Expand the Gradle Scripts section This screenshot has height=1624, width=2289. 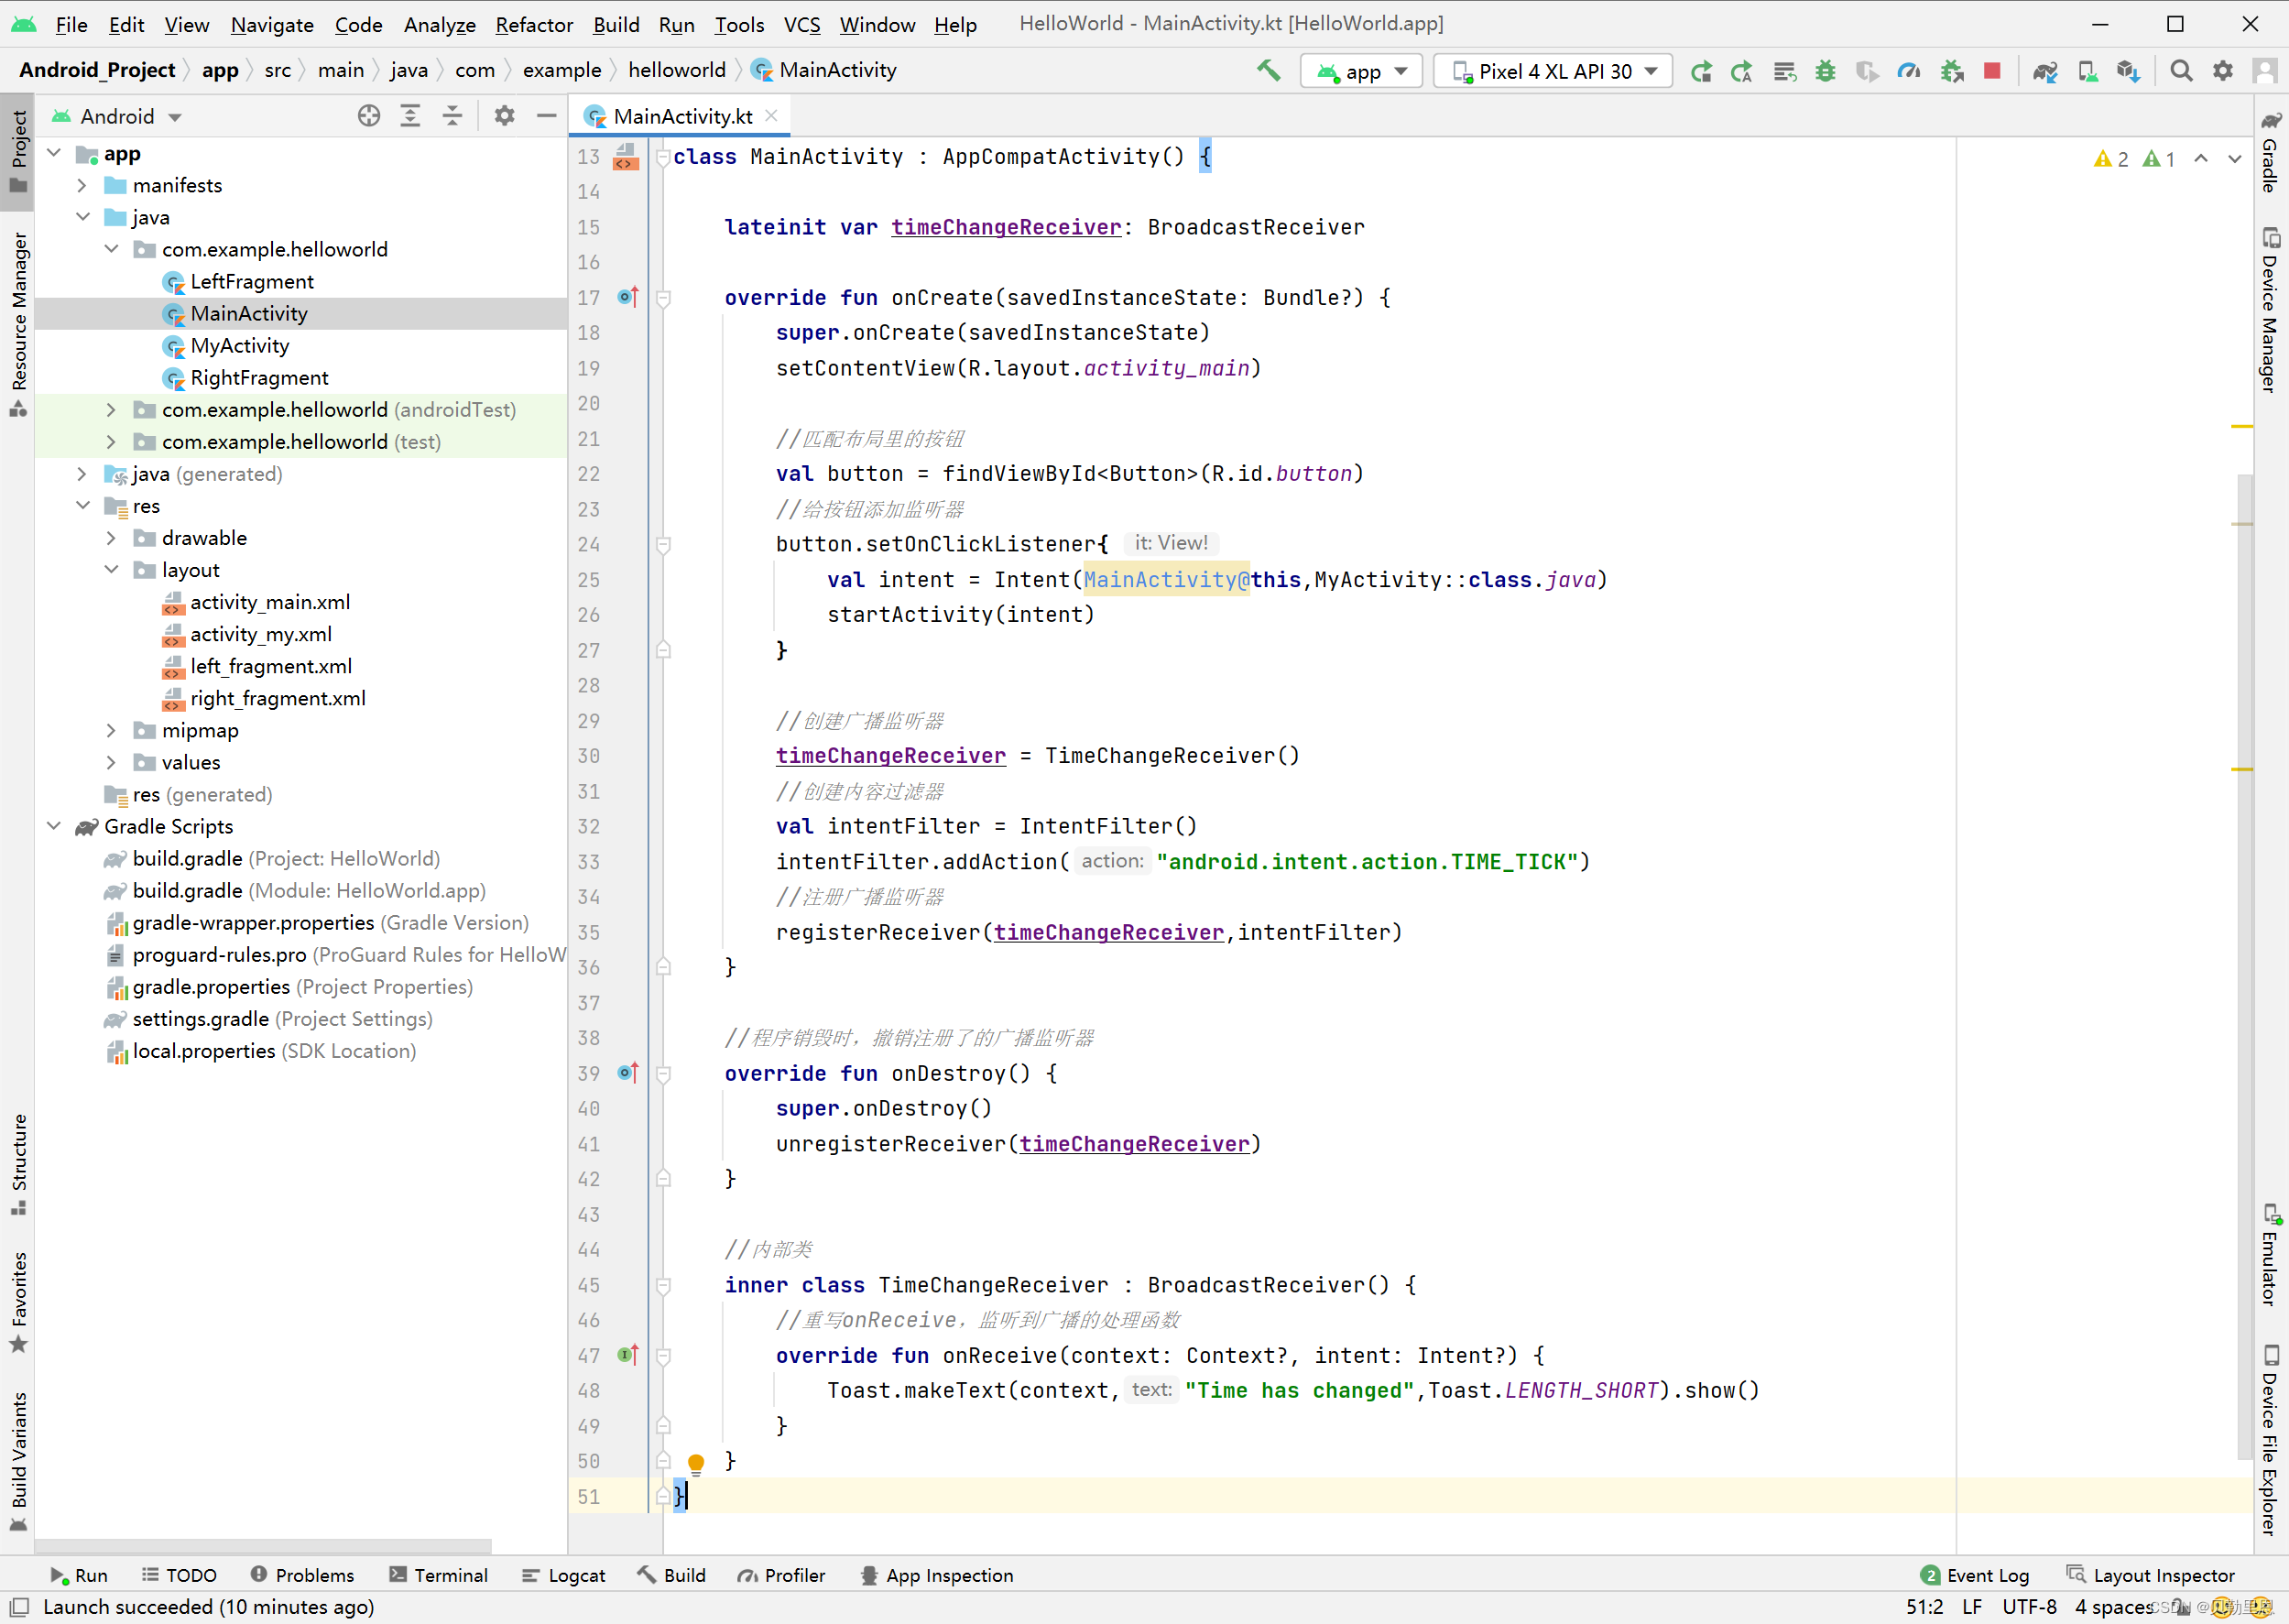coord(54,826)
